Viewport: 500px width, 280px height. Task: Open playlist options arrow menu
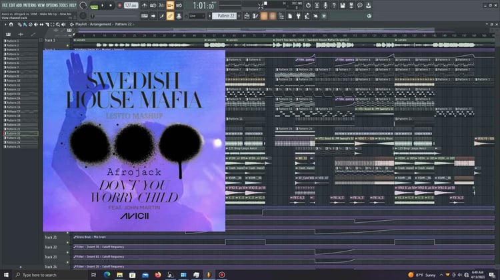(x=5, y=24)
